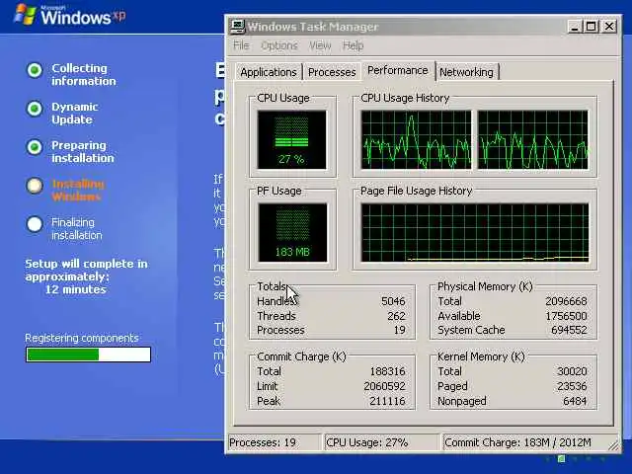Click the Registering components progress bar
The image size is (632, 474).
click(88, 355)
